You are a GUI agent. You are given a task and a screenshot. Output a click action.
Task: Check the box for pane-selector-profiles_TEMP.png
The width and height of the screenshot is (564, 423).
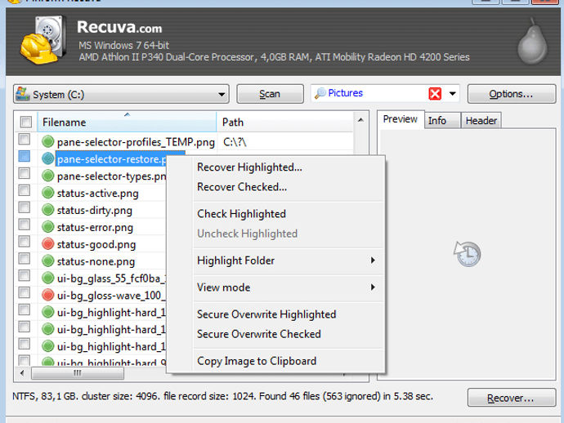pos(25,139)
